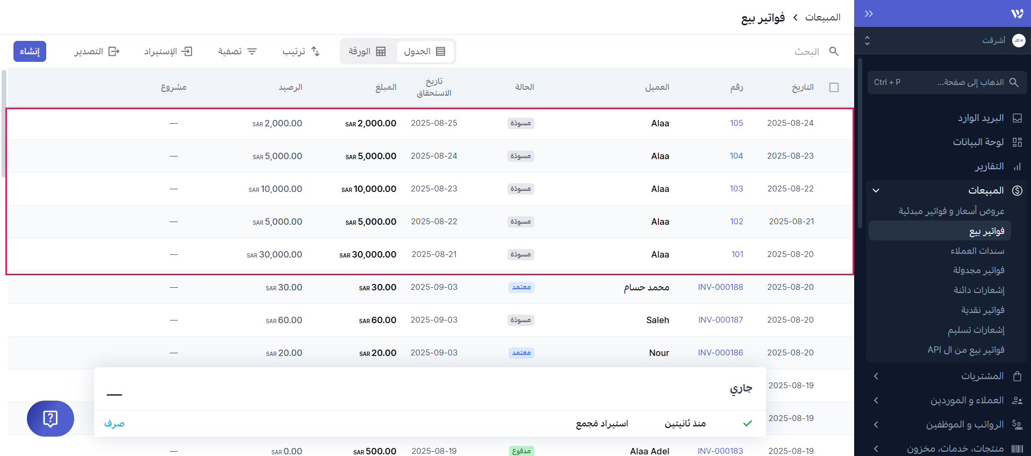The image size is (1031, 456).
Task: Open invoice INV-000188 link
Action: (x=720, y=287)
